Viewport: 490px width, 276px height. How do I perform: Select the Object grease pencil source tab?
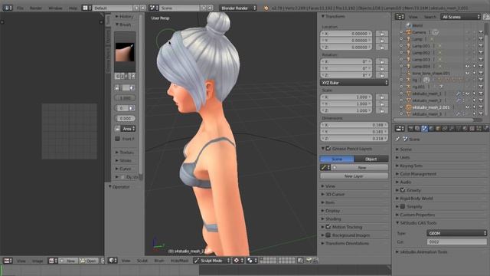pos(371,159)
